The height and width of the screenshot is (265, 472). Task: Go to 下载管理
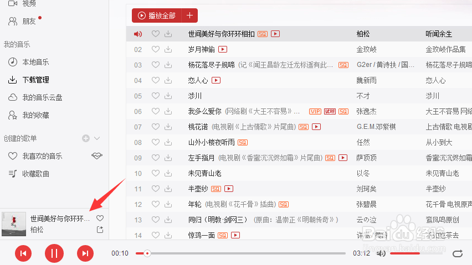tap(28, 80)
